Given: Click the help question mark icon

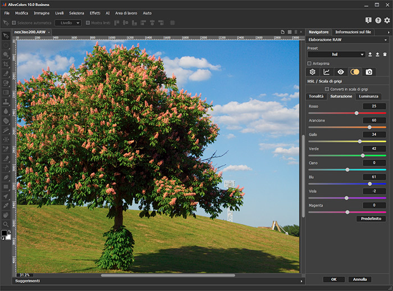Looking at the screenshot, I should [378, 20].
